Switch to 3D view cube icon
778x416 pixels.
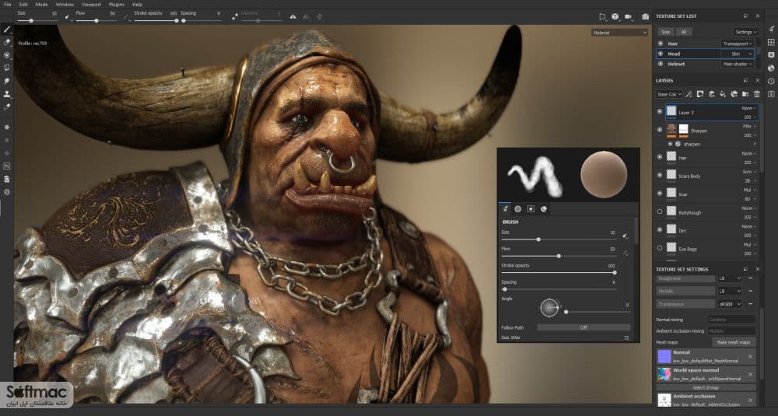point(615,16)
